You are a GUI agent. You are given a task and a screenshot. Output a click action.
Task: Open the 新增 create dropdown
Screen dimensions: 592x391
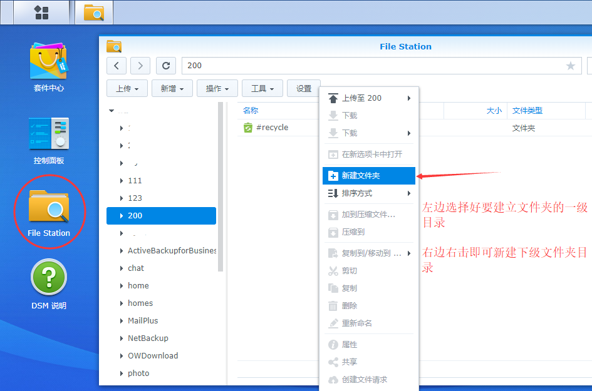(x=172, y=89)
